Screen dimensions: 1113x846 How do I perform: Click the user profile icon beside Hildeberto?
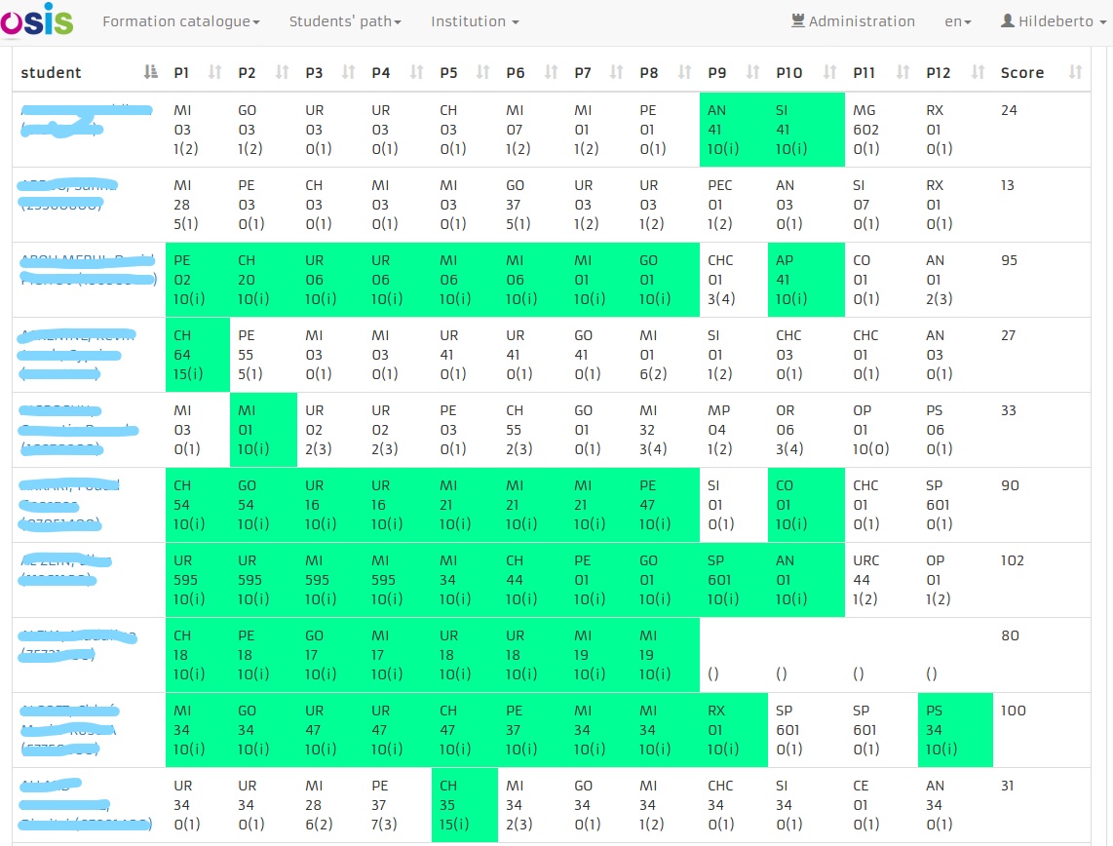click(x=1007, y=20)
